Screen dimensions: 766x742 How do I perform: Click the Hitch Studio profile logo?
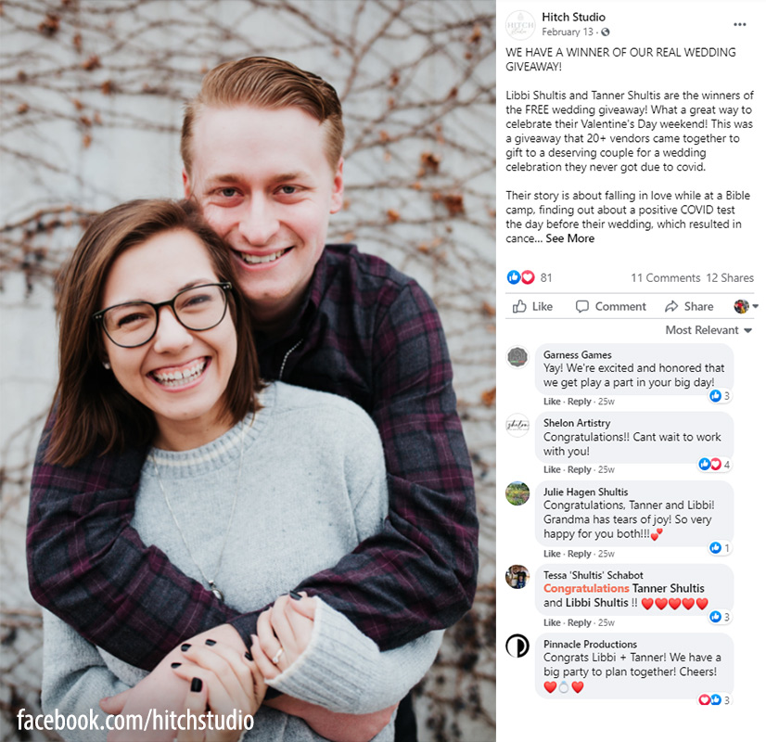pyautogui.click(x=519, y=24)
